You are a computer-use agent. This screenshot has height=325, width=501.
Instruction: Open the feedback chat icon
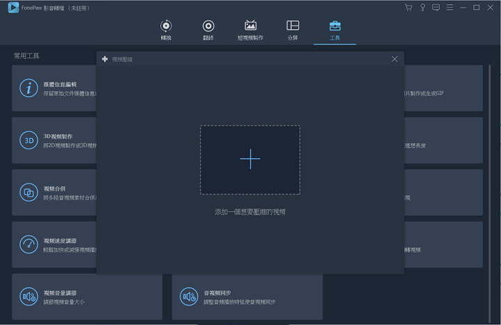click(x=436, y=8)
